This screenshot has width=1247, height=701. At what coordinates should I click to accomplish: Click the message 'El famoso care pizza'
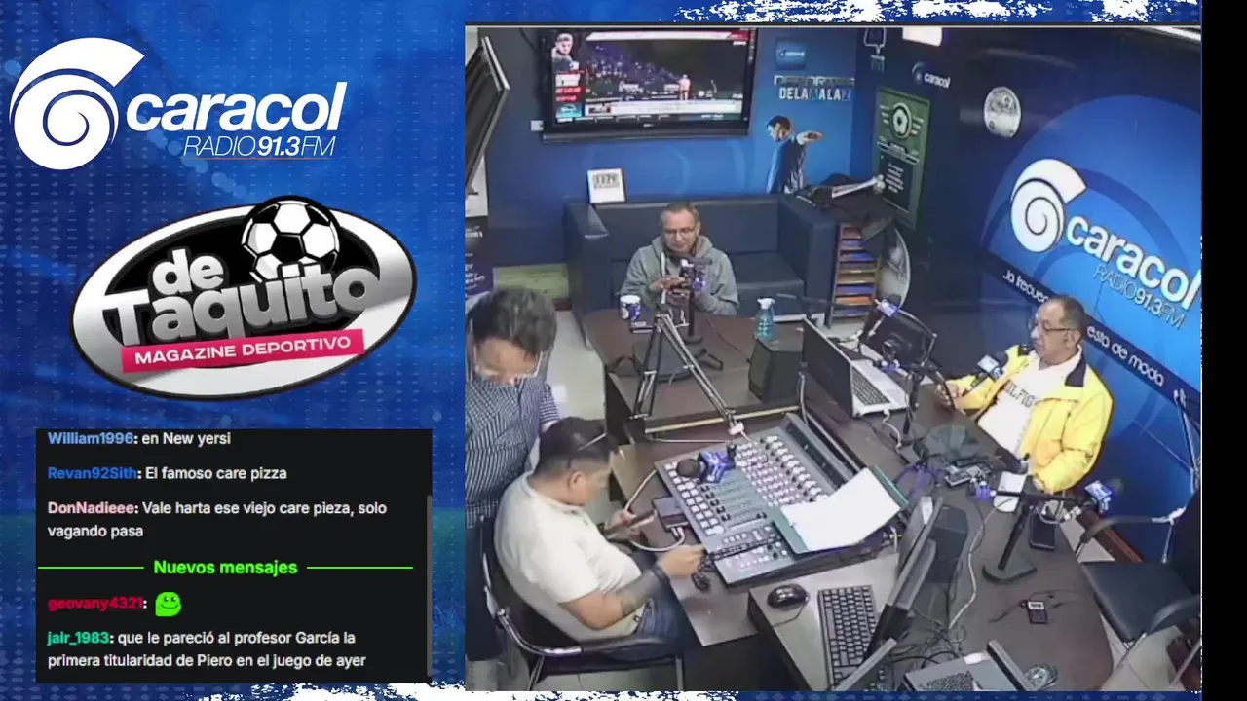pyautogui.click(x=216, y=473)
